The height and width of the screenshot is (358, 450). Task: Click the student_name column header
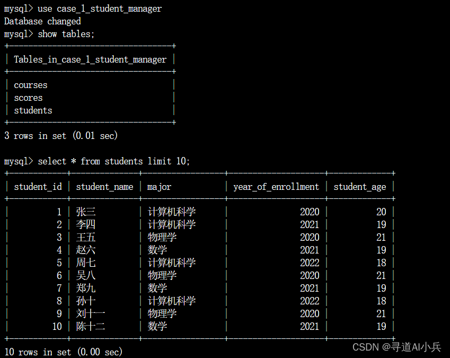pyautogui.click(x=104, y=187)
